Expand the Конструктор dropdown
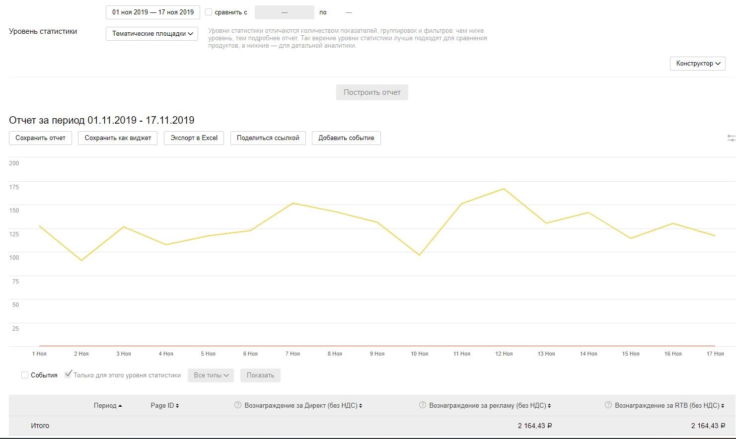This screenshot has width=736, height=439. 697,64
